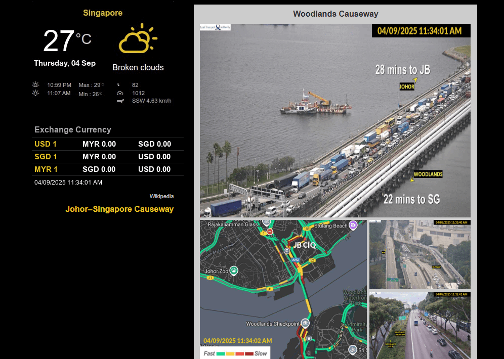Viewport: 504px width, 359px height.
Task: Click the sun icon beside 10:59 PM
Action: (x=35, y=85)
